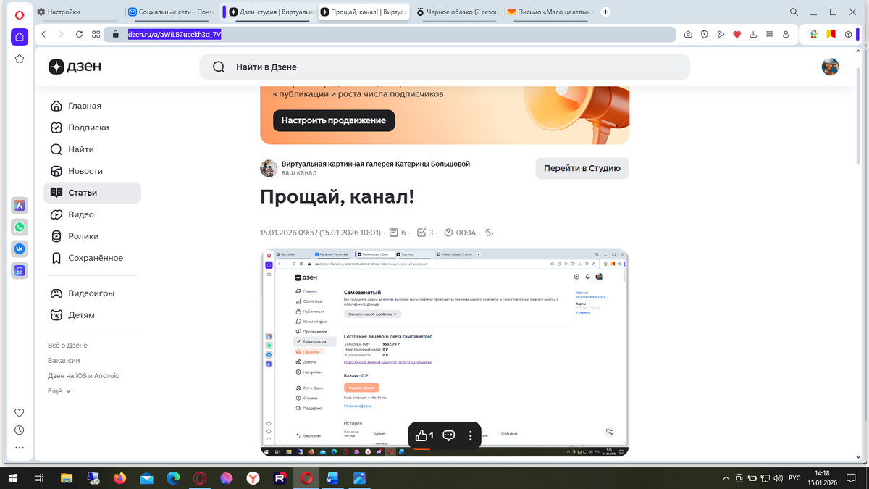
Task: Open the Easy setup sliders icon
Action: [x=771, y=34]
